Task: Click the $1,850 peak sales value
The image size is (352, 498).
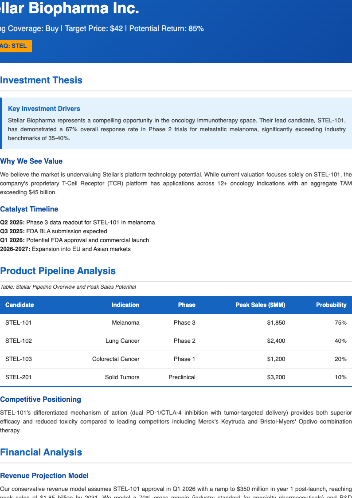Action: tap(276, 323)
